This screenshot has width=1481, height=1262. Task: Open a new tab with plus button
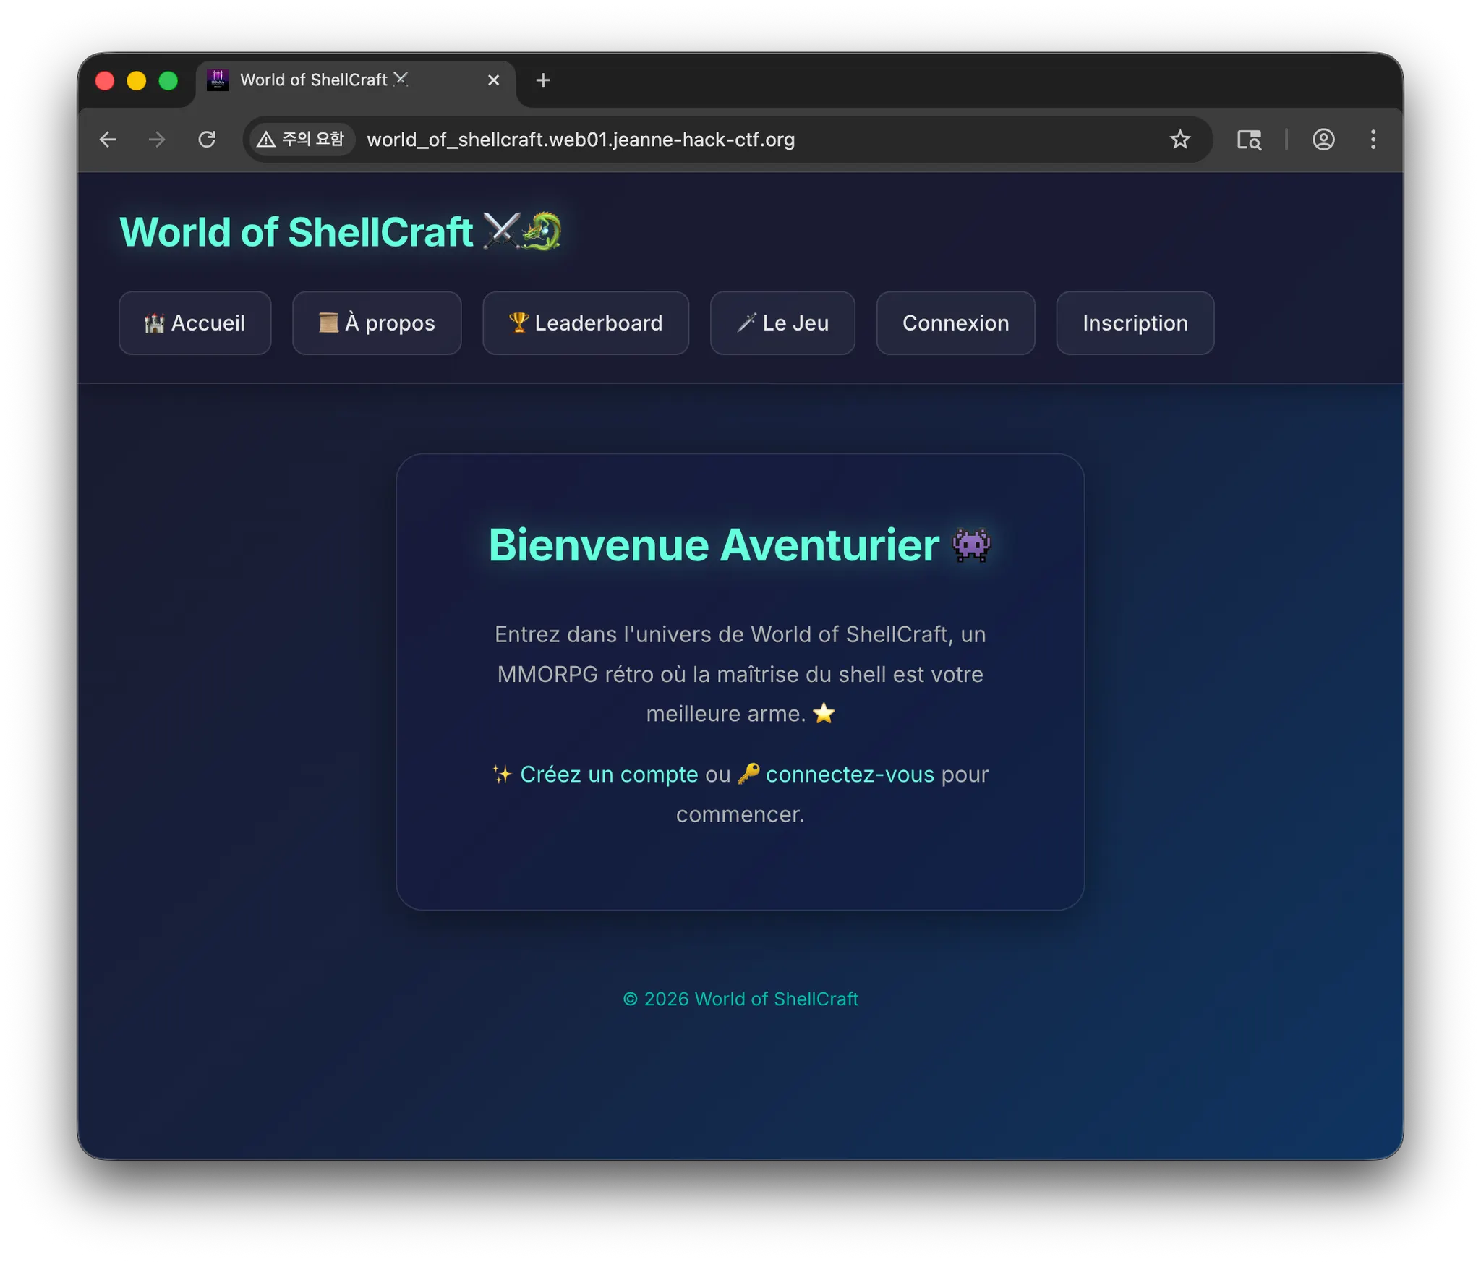click(543, 80)
